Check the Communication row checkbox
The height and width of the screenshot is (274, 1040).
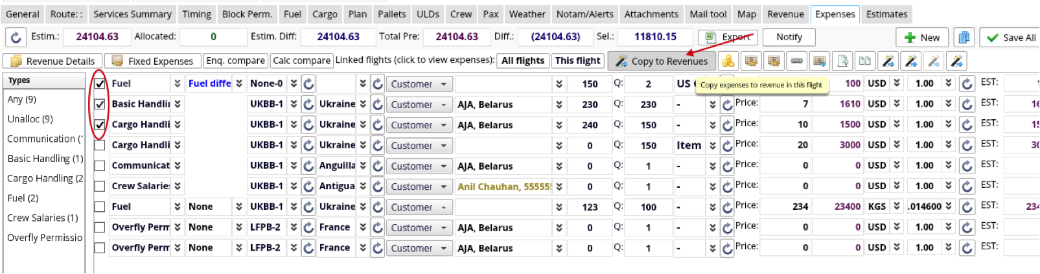coord(100,166)
